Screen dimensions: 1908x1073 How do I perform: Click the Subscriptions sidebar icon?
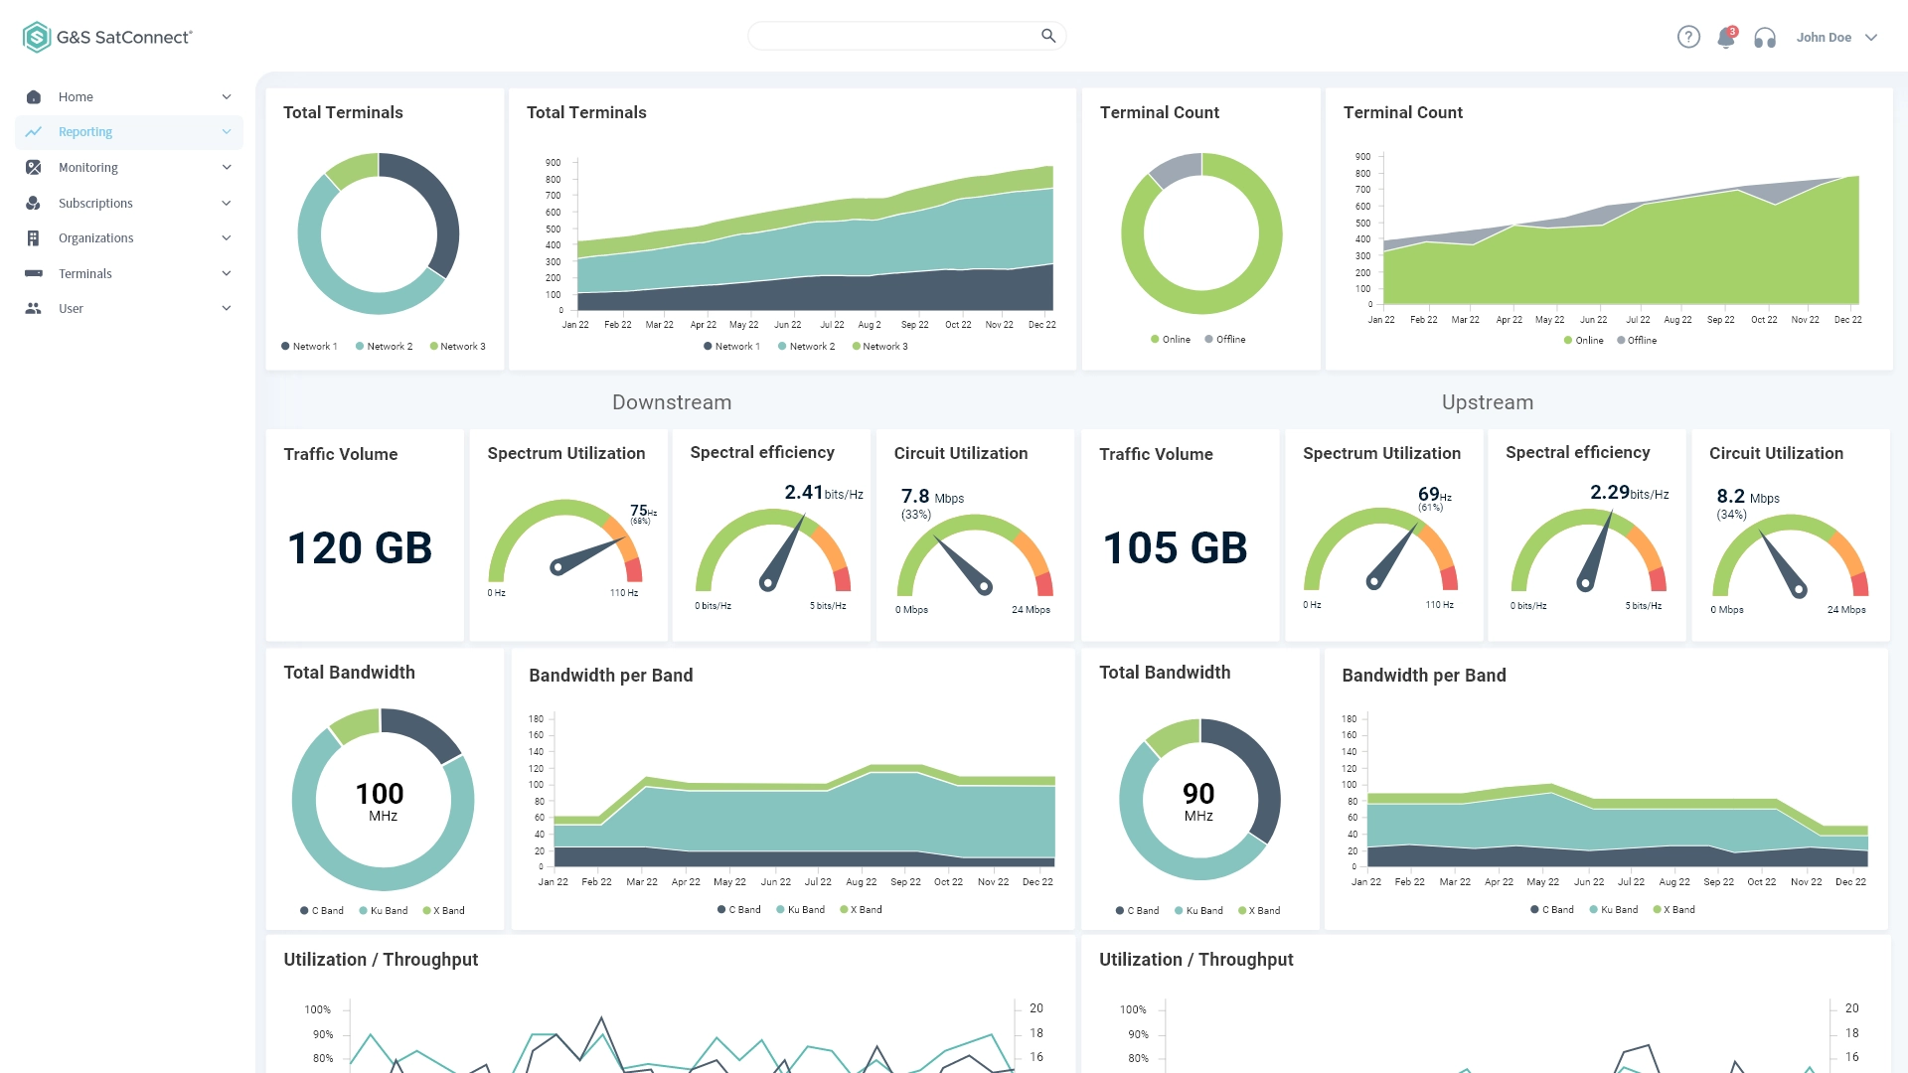[34, 203]
